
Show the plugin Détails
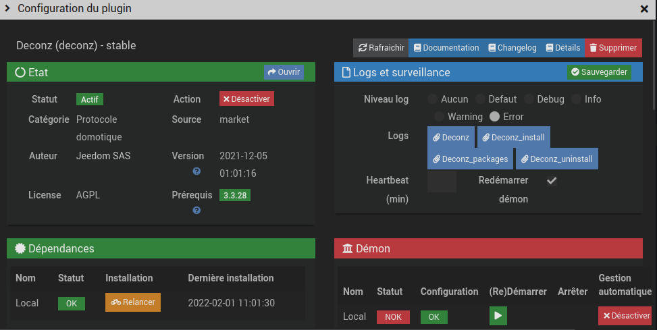[563, 48]
